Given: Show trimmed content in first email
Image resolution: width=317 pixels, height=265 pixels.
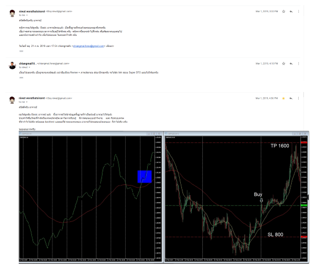Looking at the screenshot, I should point(22,51).
